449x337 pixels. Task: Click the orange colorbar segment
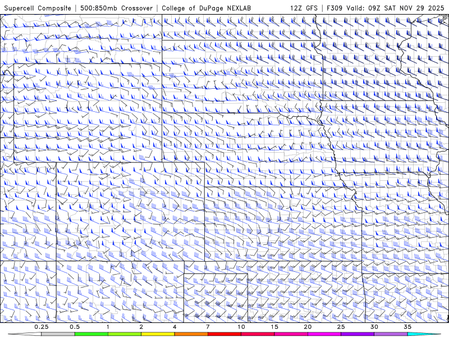point(191,334)
